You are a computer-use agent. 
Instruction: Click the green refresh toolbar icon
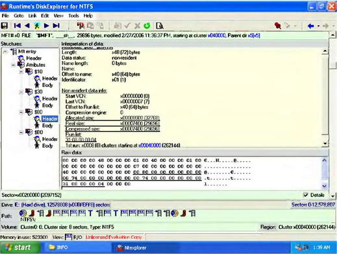pos(147,26)
